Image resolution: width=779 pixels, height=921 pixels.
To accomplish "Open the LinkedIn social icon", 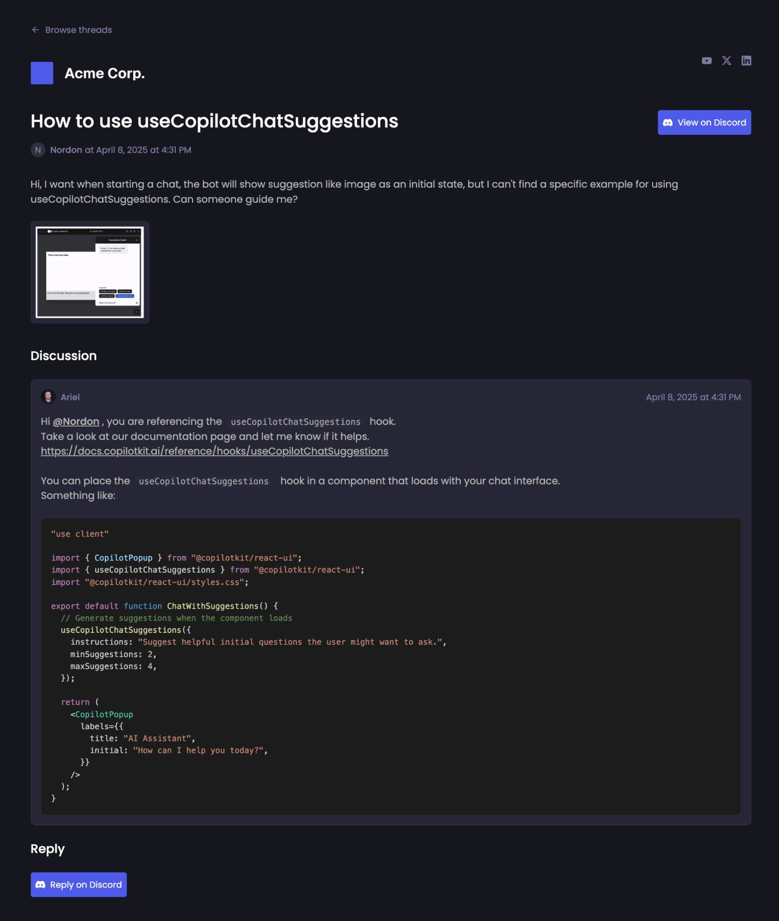I will pos(746,61).
